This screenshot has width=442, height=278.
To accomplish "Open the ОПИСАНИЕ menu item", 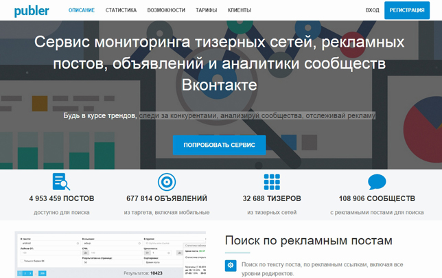I will click(82, 10).
